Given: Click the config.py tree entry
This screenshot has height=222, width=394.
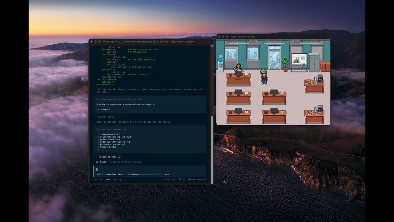Looking at the screenshot, I should [x=112, y=52].
